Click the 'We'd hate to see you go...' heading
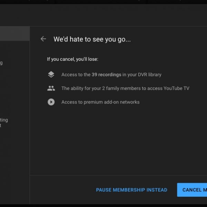This screenshot has height=207, width=207. tap(92, 39)
